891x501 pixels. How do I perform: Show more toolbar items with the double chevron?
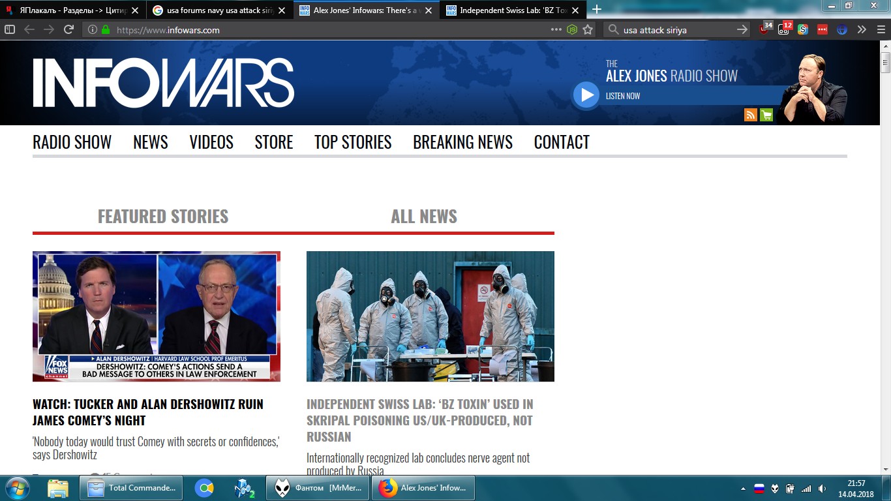tap(862, 29)
